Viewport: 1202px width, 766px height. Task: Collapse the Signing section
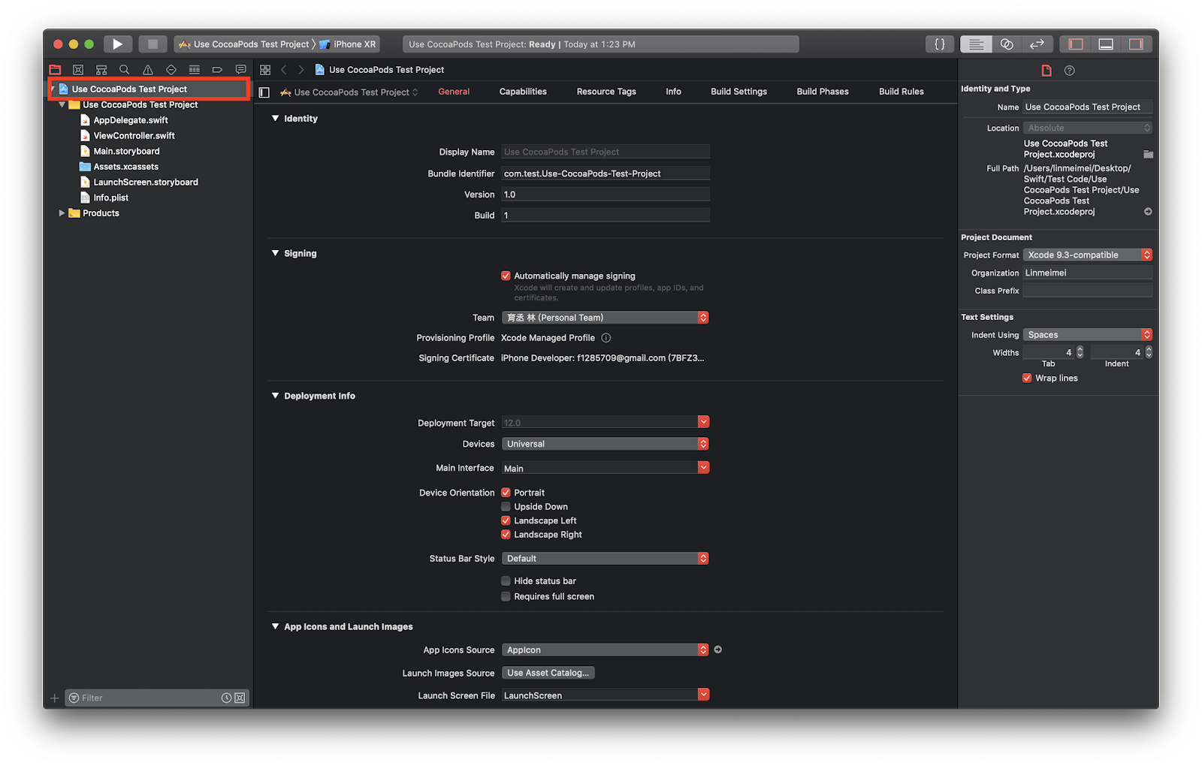[275, 254]
